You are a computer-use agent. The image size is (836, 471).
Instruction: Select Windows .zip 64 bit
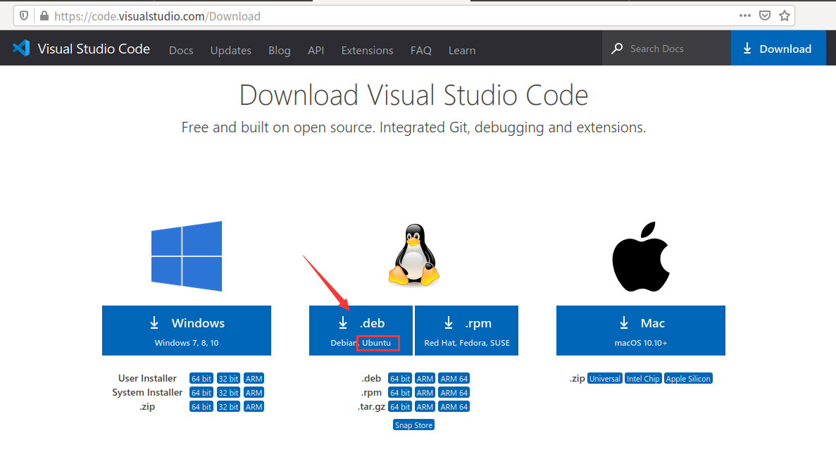(201, 406)
